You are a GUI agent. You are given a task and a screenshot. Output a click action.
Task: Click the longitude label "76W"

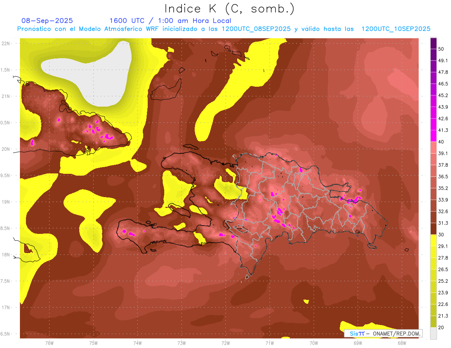click(x=49, y=343)
